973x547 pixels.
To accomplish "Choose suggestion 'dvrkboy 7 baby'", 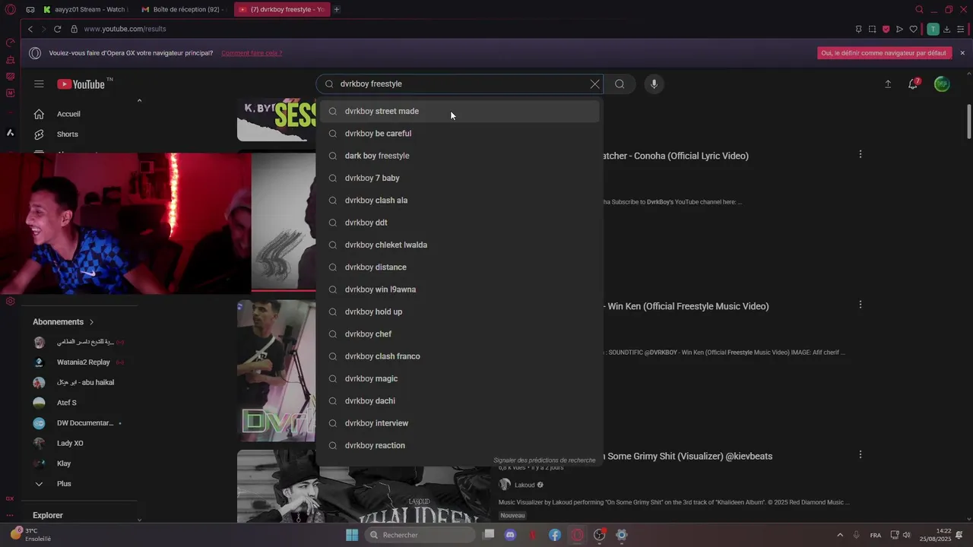I will tap(460, 178).
